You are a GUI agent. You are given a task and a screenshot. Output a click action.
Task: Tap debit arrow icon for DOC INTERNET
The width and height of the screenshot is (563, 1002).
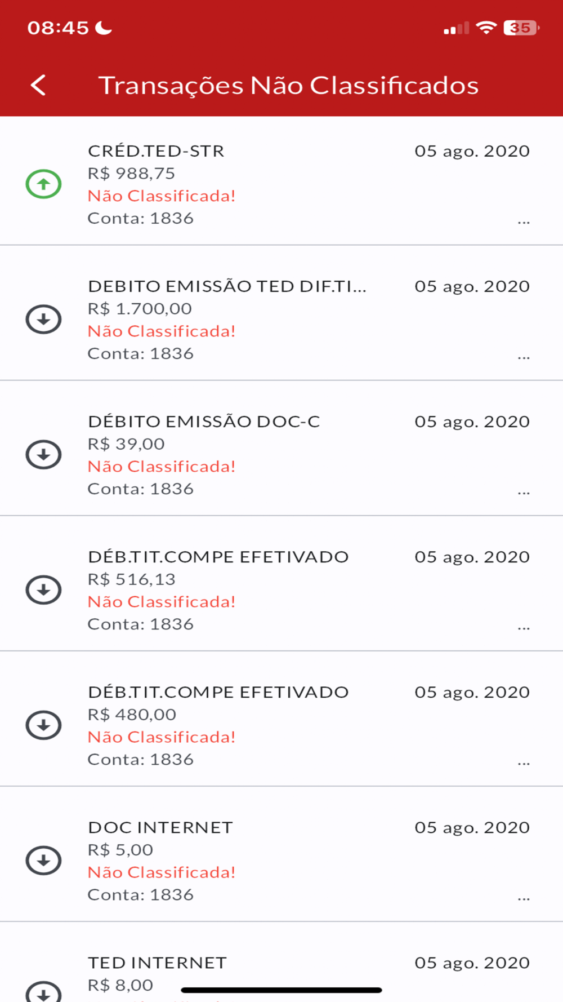pyautogui.click(x=43, y=860)
